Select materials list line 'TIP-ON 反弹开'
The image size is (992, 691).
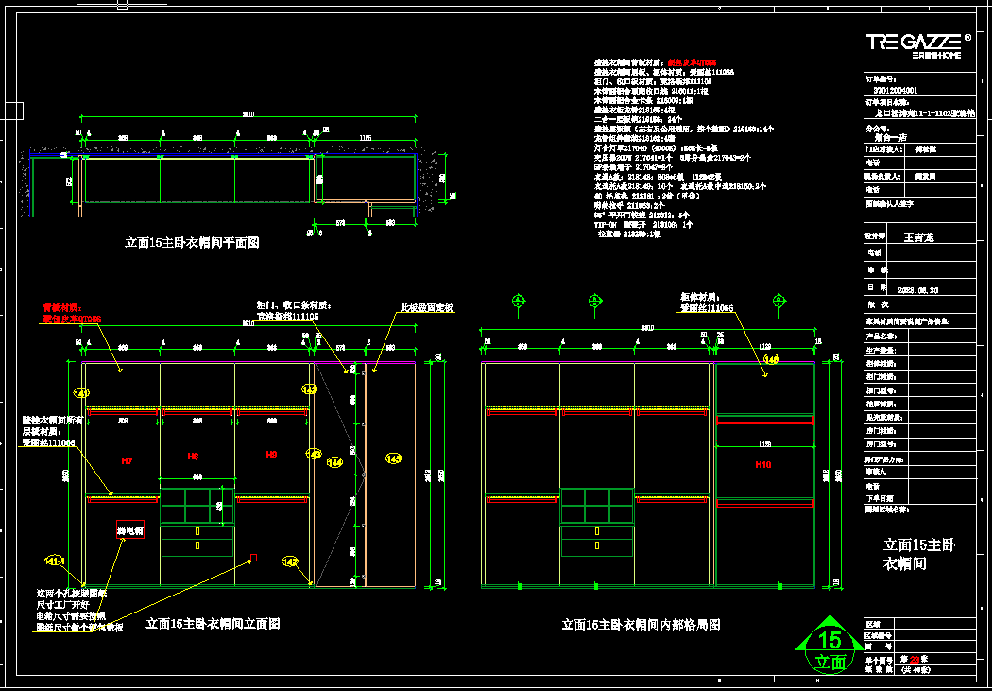(642, 225)
